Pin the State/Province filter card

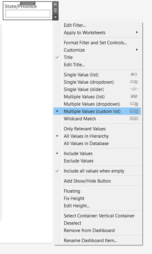tap(56, 11)
